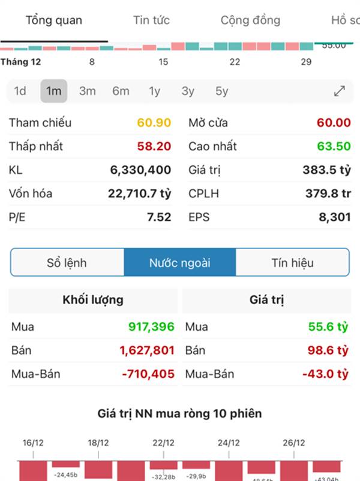Switch chart range to 6m

click(121, 91)
